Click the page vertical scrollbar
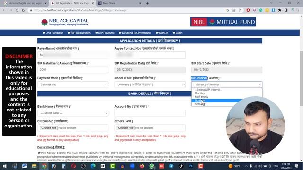This screenshot has height=170, width=303. (301, 78)
